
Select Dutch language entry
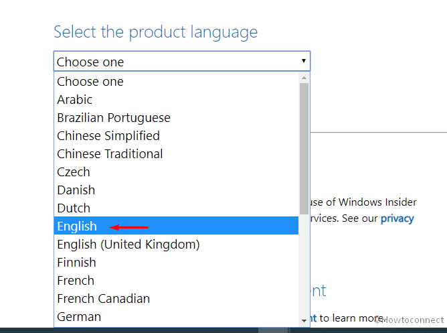176,208
